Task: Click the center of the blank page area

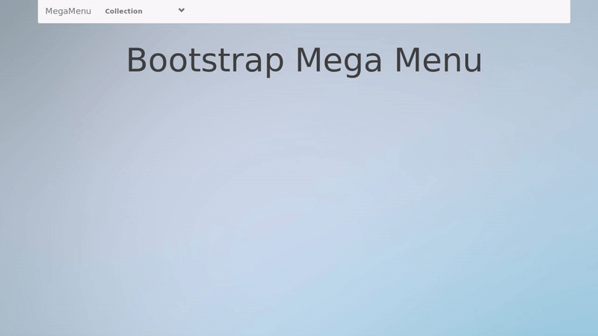Action: [299, 202]
